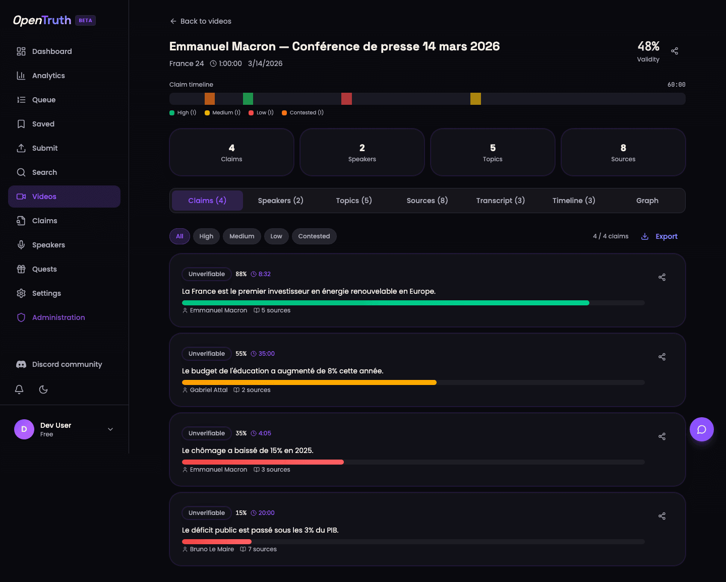
Task: Select the Contested filter chip
Action: click(x=314, y=236)
